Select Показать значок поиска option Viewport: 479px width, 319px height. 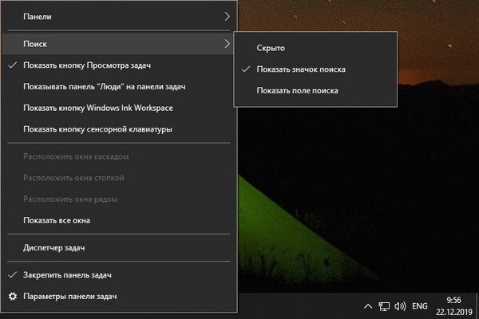(315, 69)
